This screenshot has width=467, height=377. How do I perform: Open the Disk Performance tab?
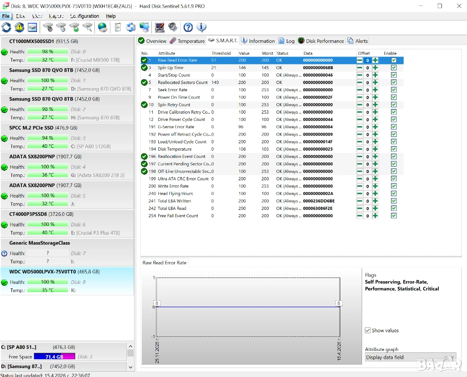[321, 41]
